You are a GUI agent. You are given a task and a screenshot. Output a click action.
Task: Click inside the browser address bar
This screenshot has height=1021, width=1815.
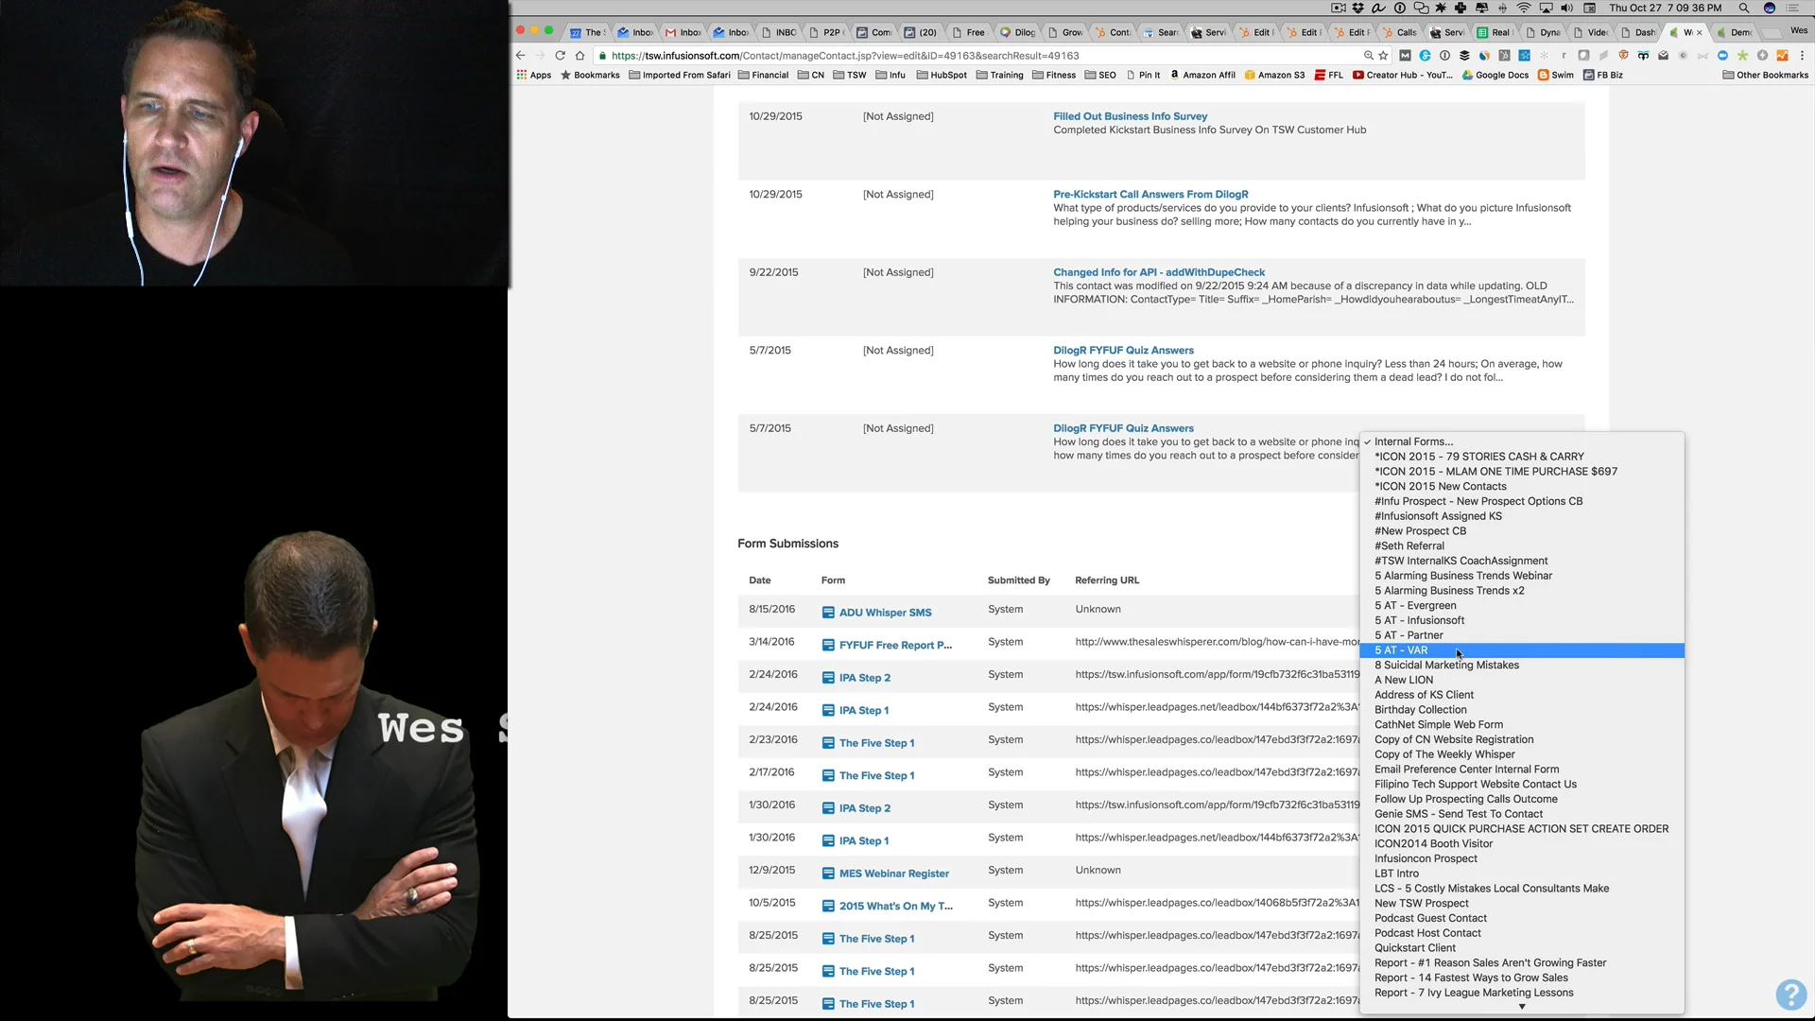click(945, 56)
